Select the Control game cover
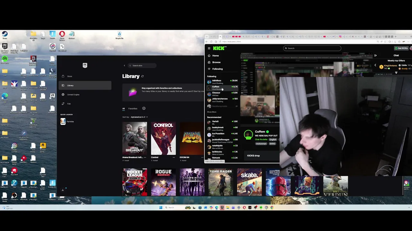The image size is (412, 231). 163,138
